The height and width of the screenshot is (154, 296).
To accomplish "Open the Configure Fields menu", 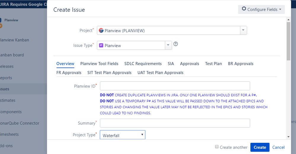I will tap(261, 9).
